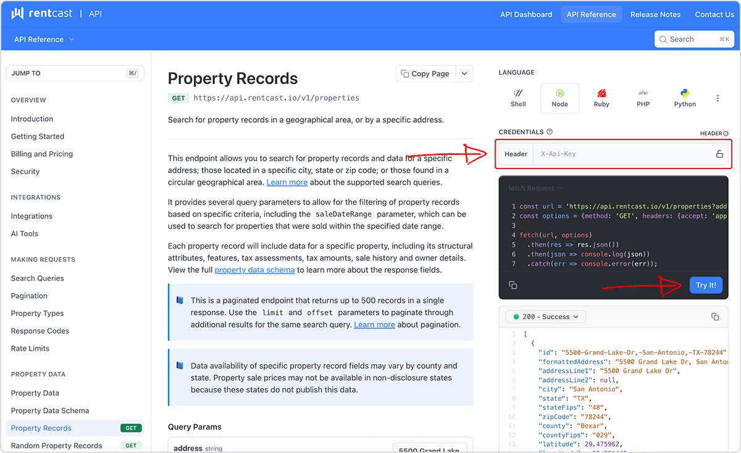Copy the fetch request code snippet
The width and height of the screenshot is (741, 453).
(513, 285)
